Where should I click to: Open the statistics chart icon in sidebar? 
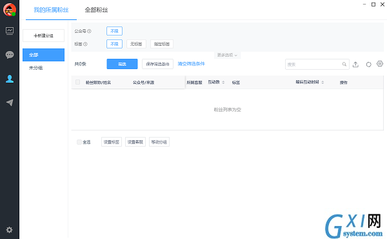click(10, 31)
